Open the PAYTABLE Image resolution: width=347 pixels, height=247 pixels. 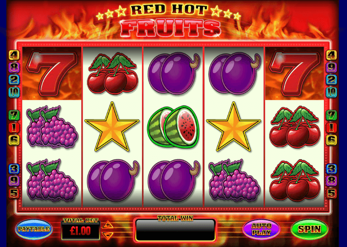click(x=34, y=229)
